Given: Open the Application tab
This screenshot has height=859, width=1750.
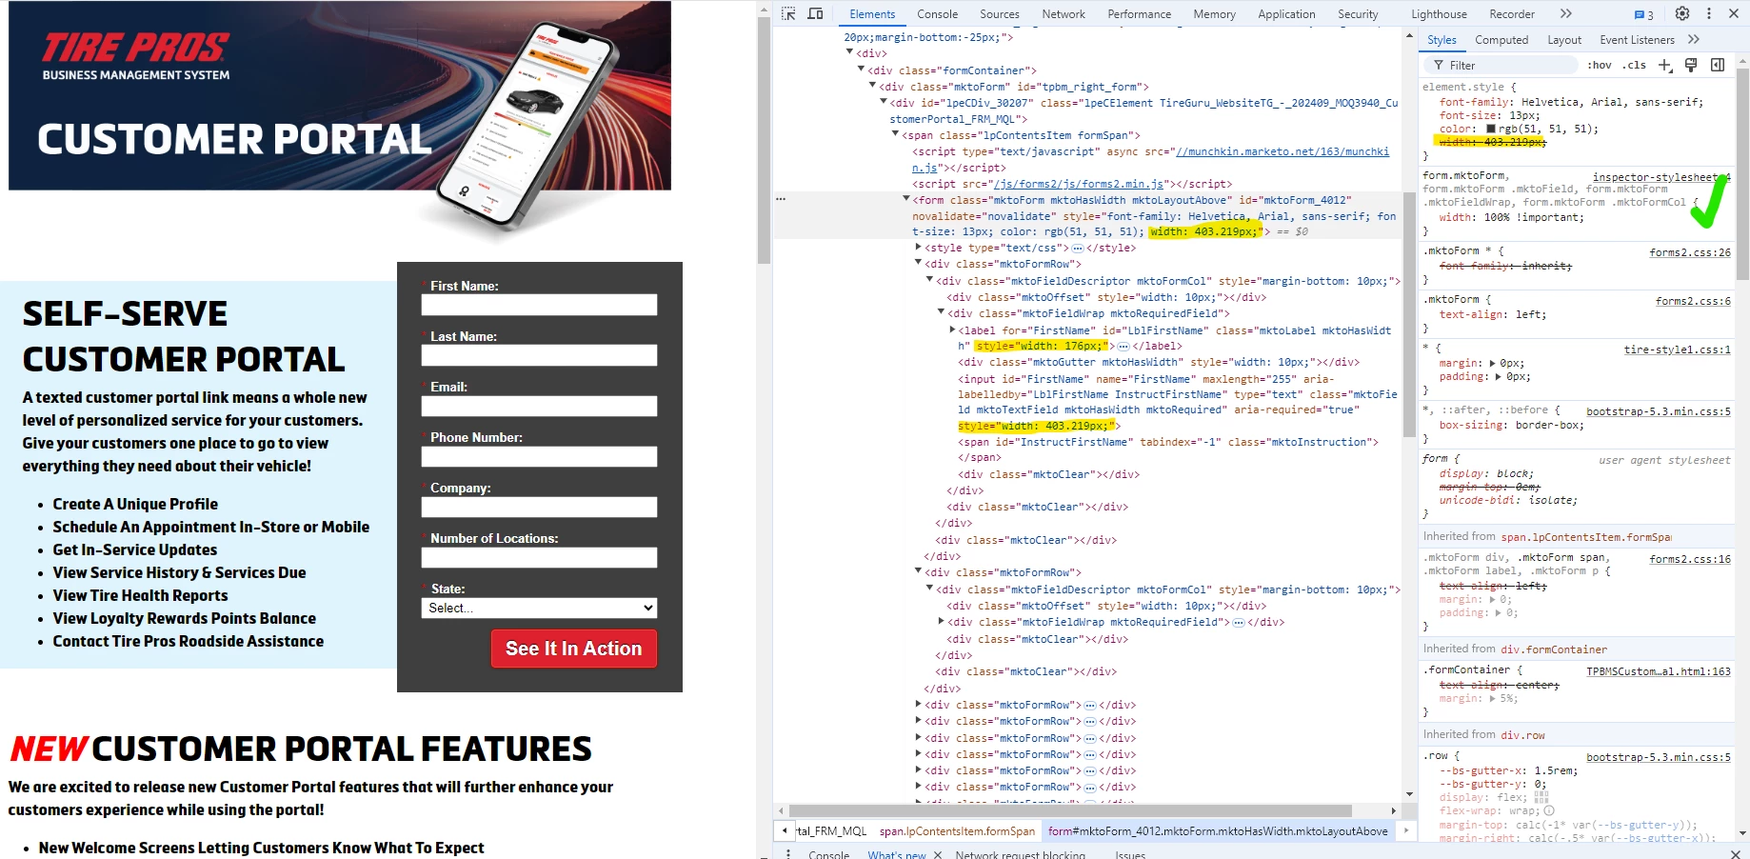Looking at the screenshot, I should coord(1286,14).
